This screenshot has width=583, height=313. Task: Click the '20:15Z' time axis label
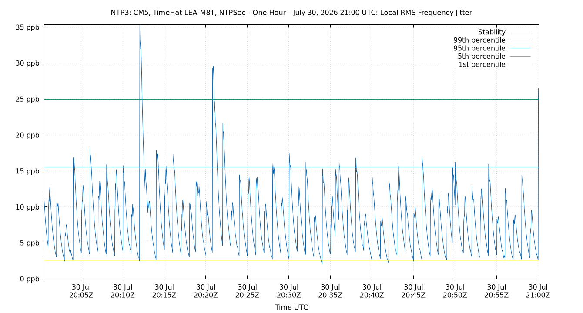164,295
